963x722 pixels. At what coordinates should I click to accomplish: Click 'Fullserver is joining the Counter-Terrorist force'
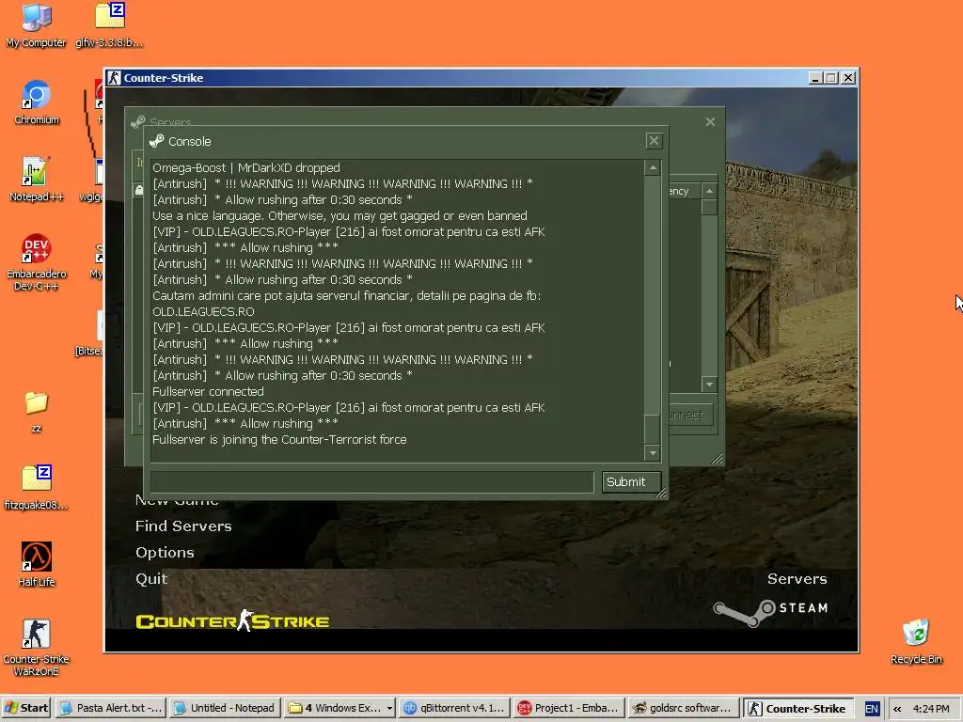tap(279, 440)
